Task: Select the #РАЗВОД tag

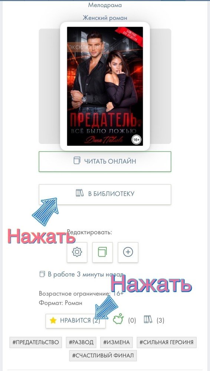Action: point(81,342)
